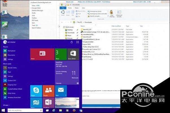The height and width of the screenshot is (113, 170).
Task: Sort files by the Date modified column
Action: click(116, 26)
